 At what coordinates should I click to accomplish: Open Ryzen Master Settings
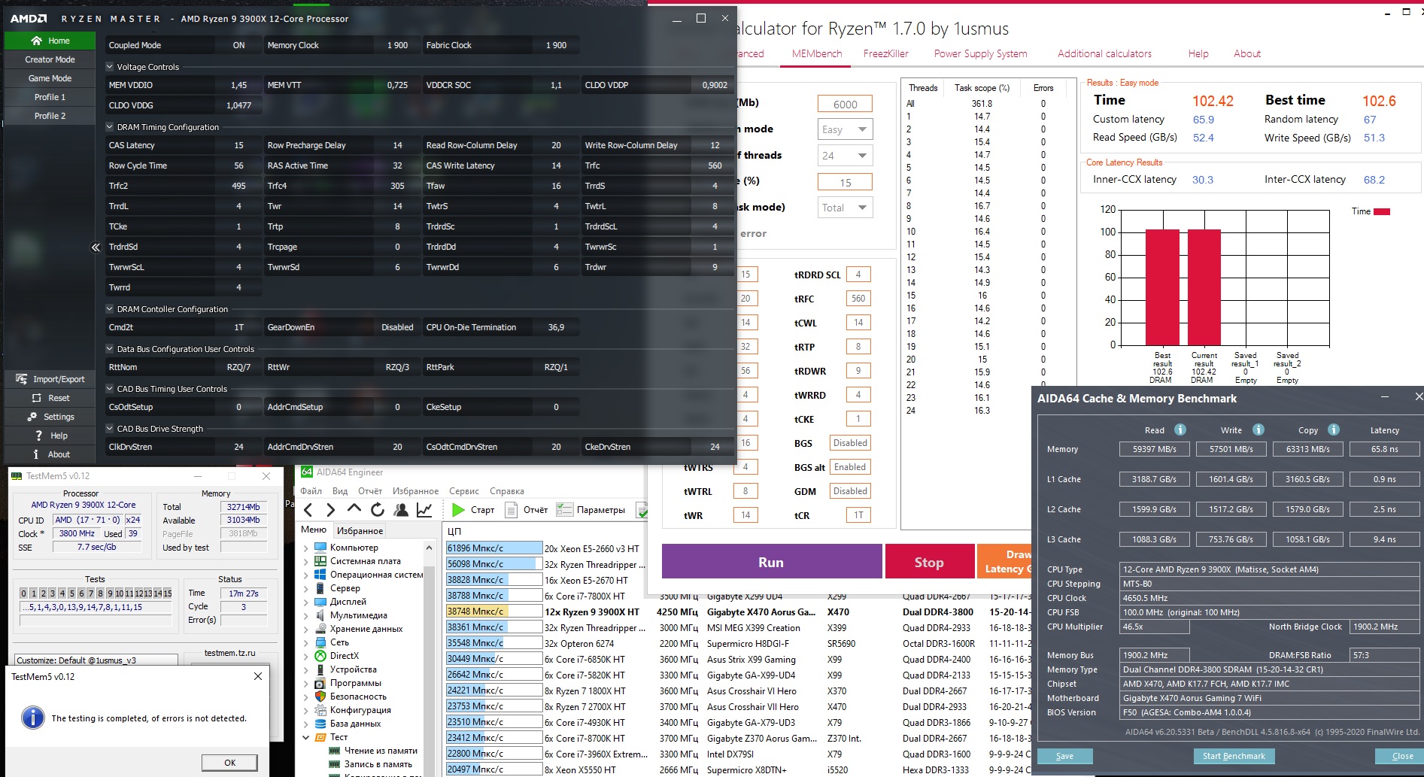[50, 417]
